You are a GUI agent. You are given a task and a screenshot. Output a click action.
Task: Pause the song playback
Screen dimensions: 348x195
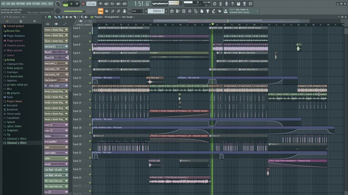click(71, 4)
